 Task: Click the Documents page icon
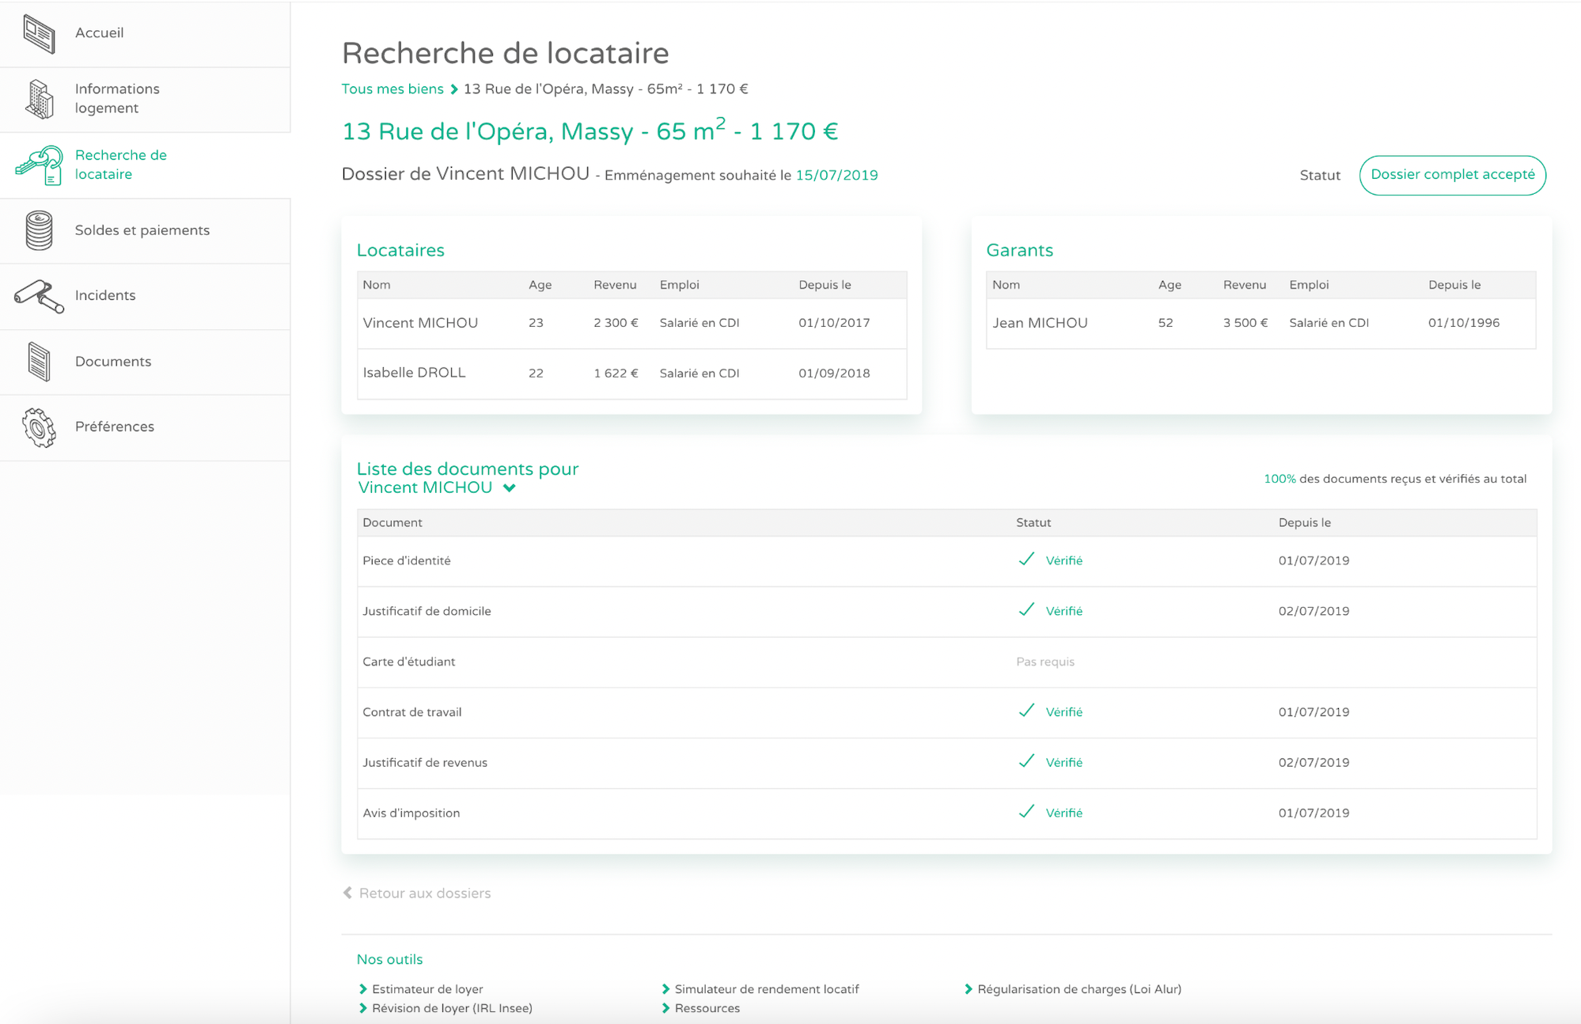39,362
